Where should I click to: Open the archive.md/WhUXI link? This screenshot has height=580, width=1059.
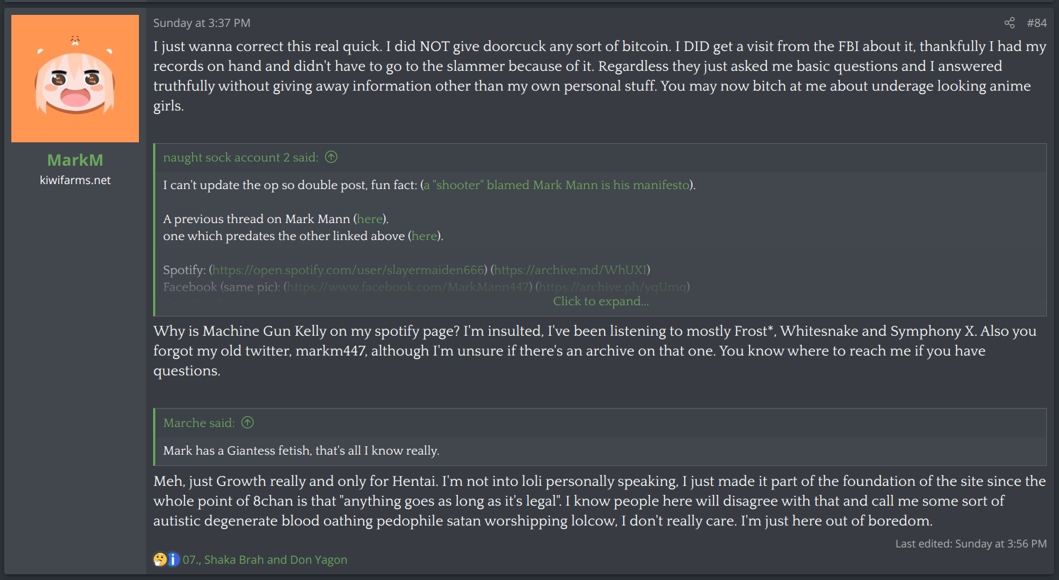coord(571,270)
